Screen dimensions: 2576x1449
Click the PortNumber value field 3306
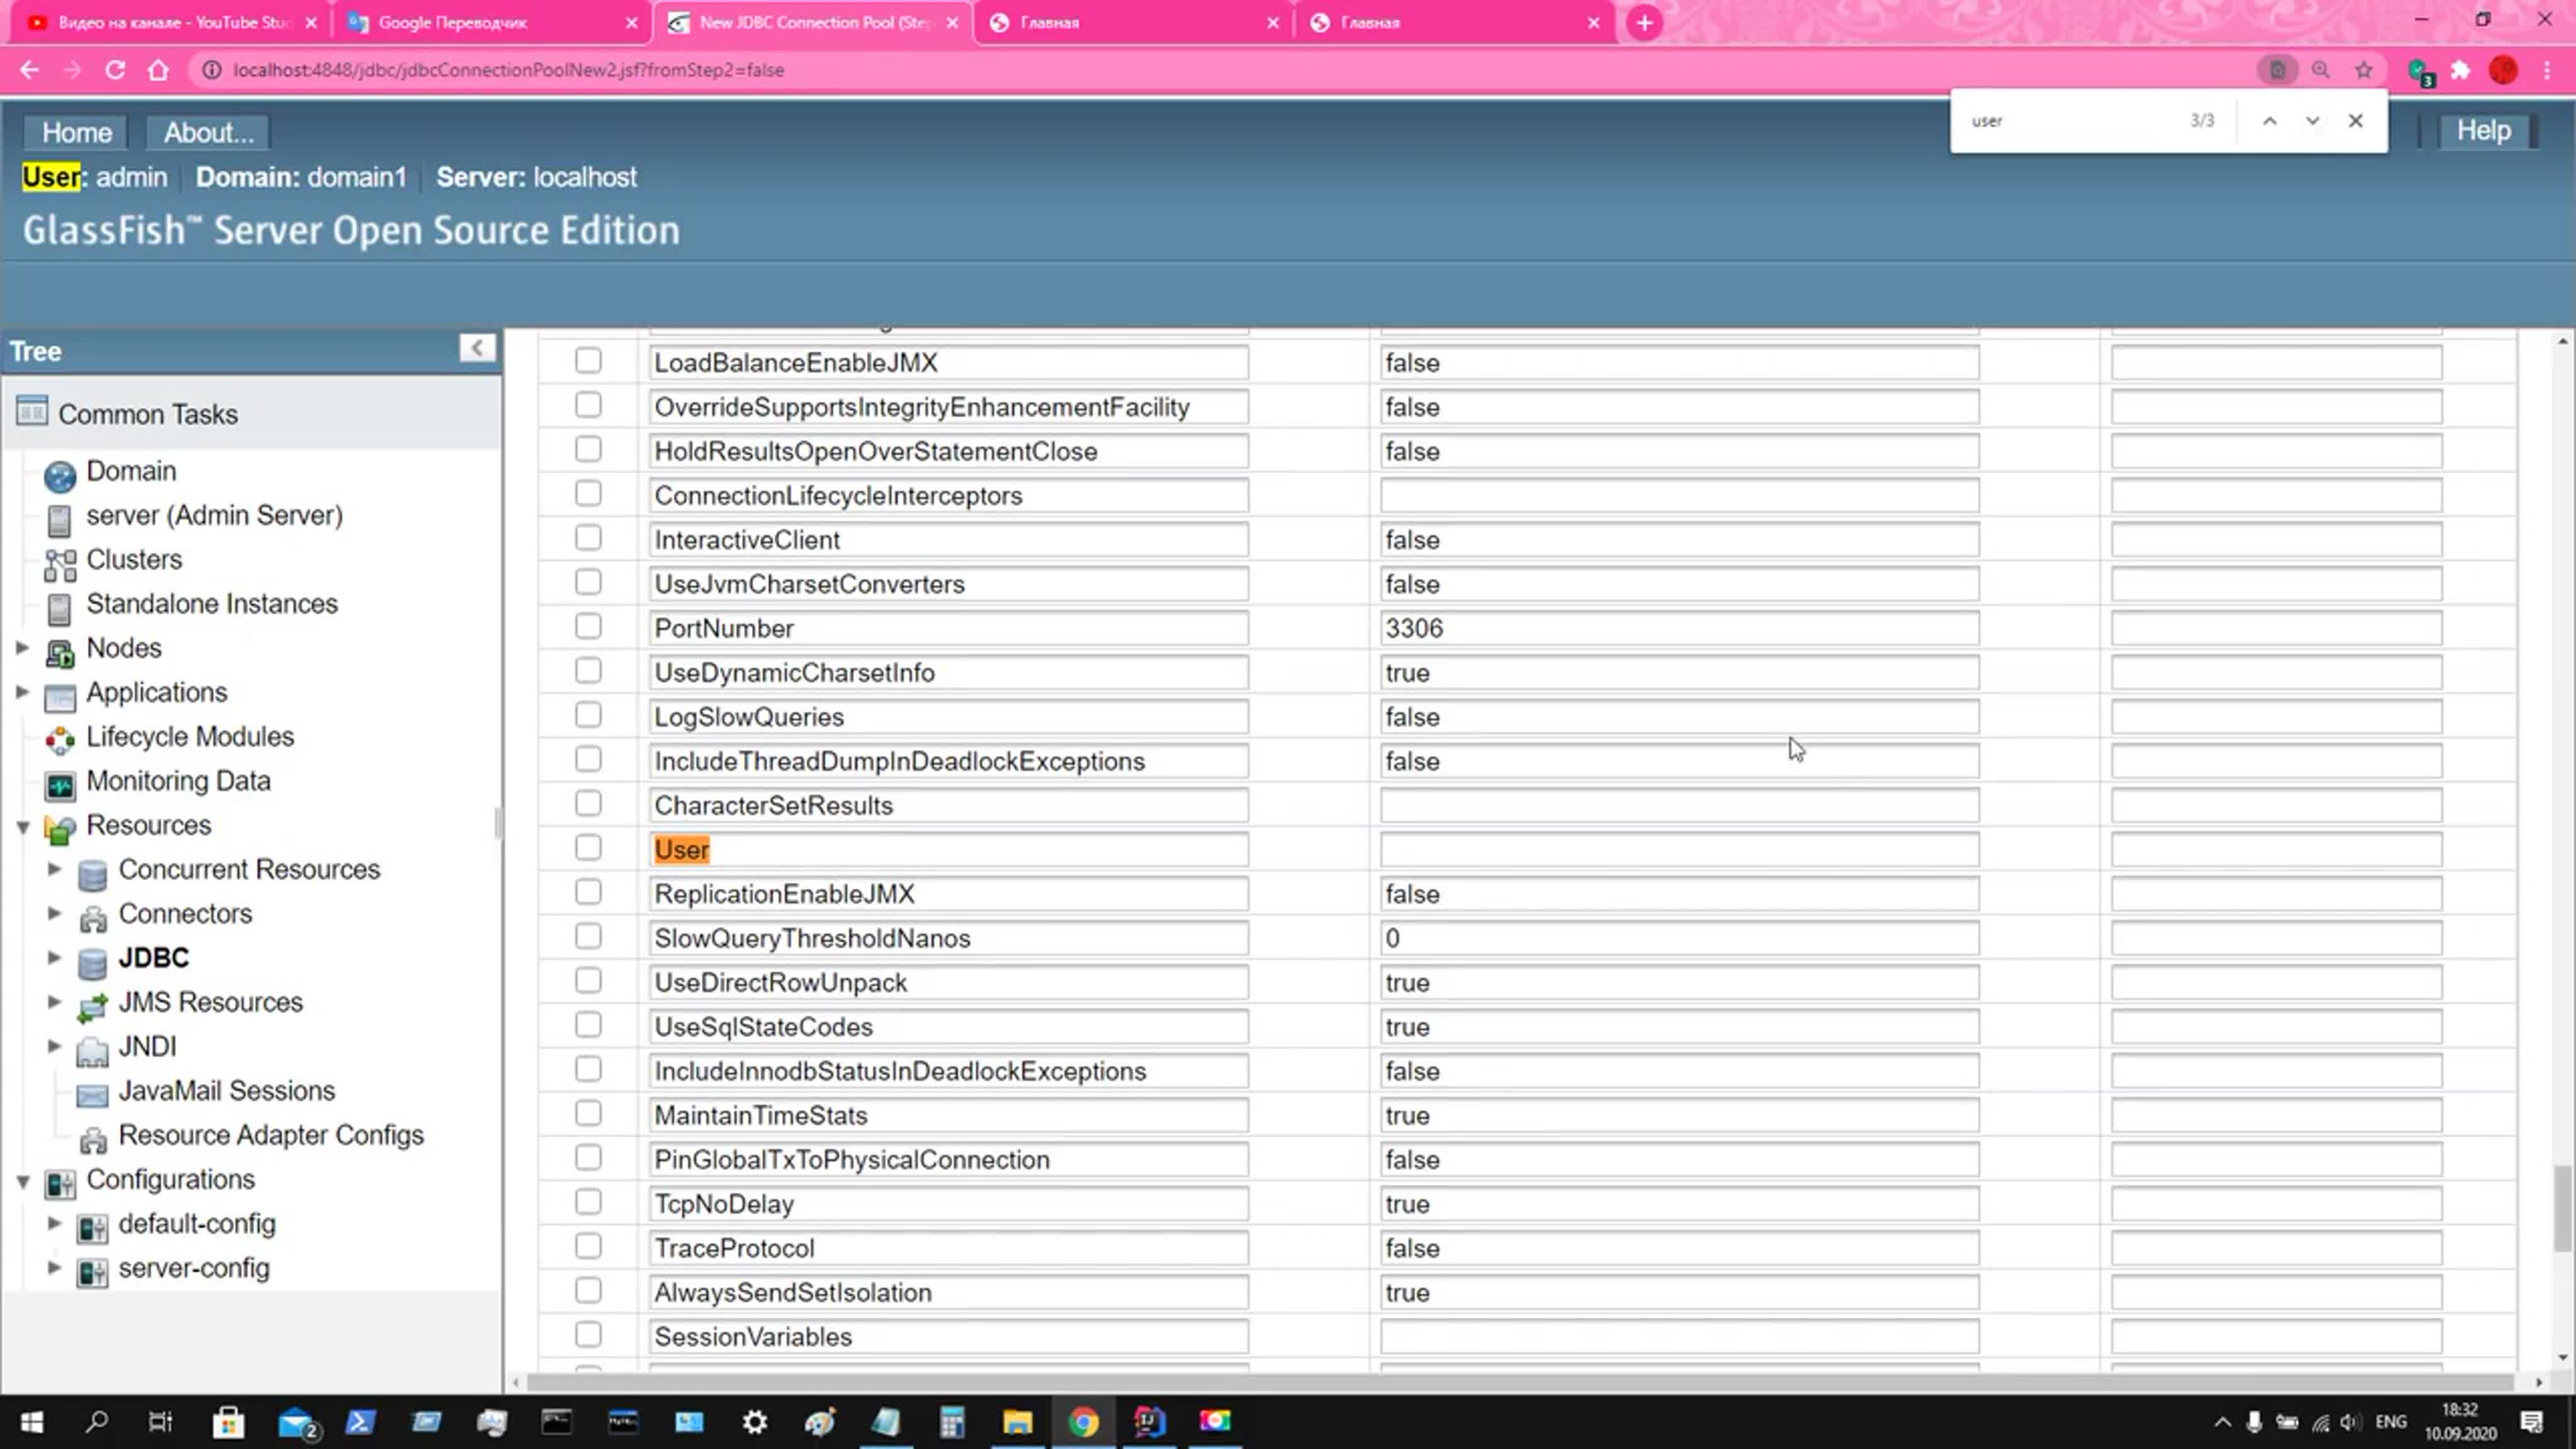(x=1679, y=628)
